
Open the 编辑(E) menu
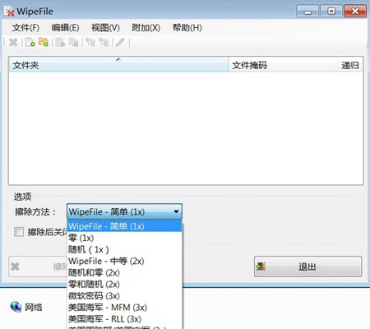[65, 28]
